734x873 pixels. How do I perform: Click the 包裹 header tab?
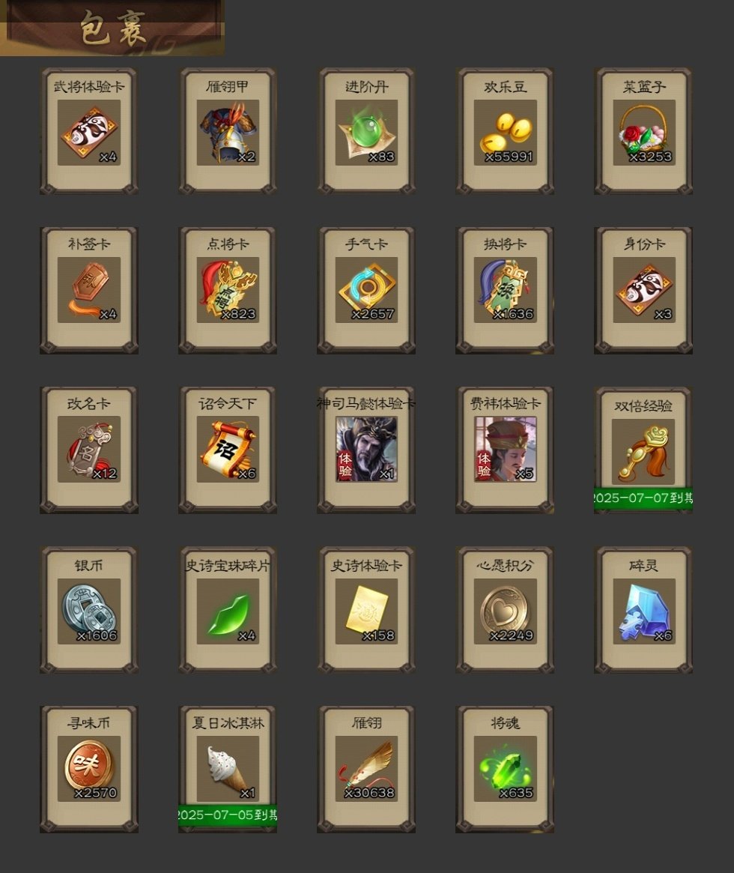pyautogui.click(x=112, y=28)
